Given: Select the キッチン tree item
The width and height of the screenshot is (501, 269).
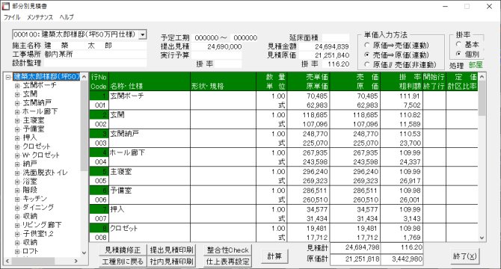Looking at the screenshot, I should tap(35, 199).
